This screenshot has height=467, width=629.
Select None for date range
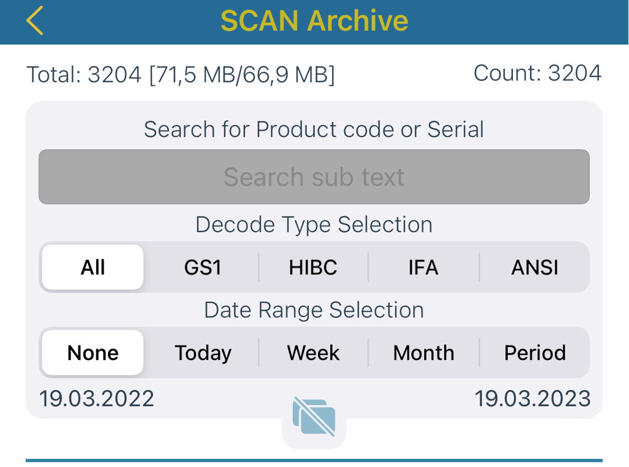coord(93,353)
